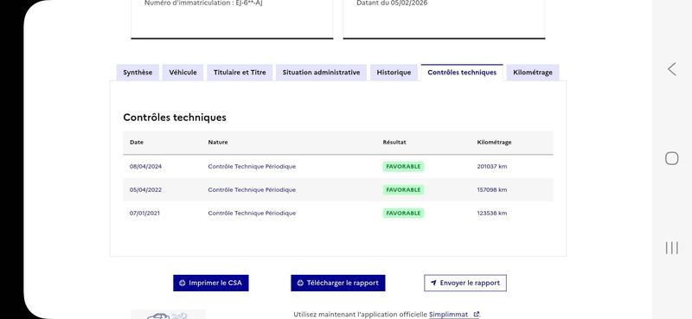This screenshot has height=319, width=692.
Task: Select the Titulaire et Titre tab
Action: coord(240,73)
